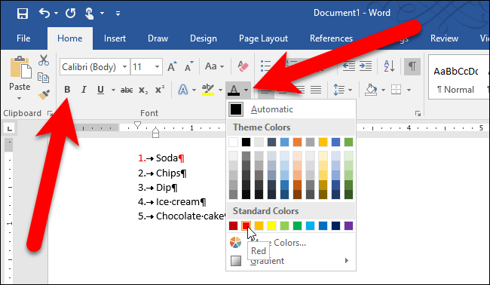Choose Automatic font color
The height and width of the screenshot is (285, 490).
[291, 109]
